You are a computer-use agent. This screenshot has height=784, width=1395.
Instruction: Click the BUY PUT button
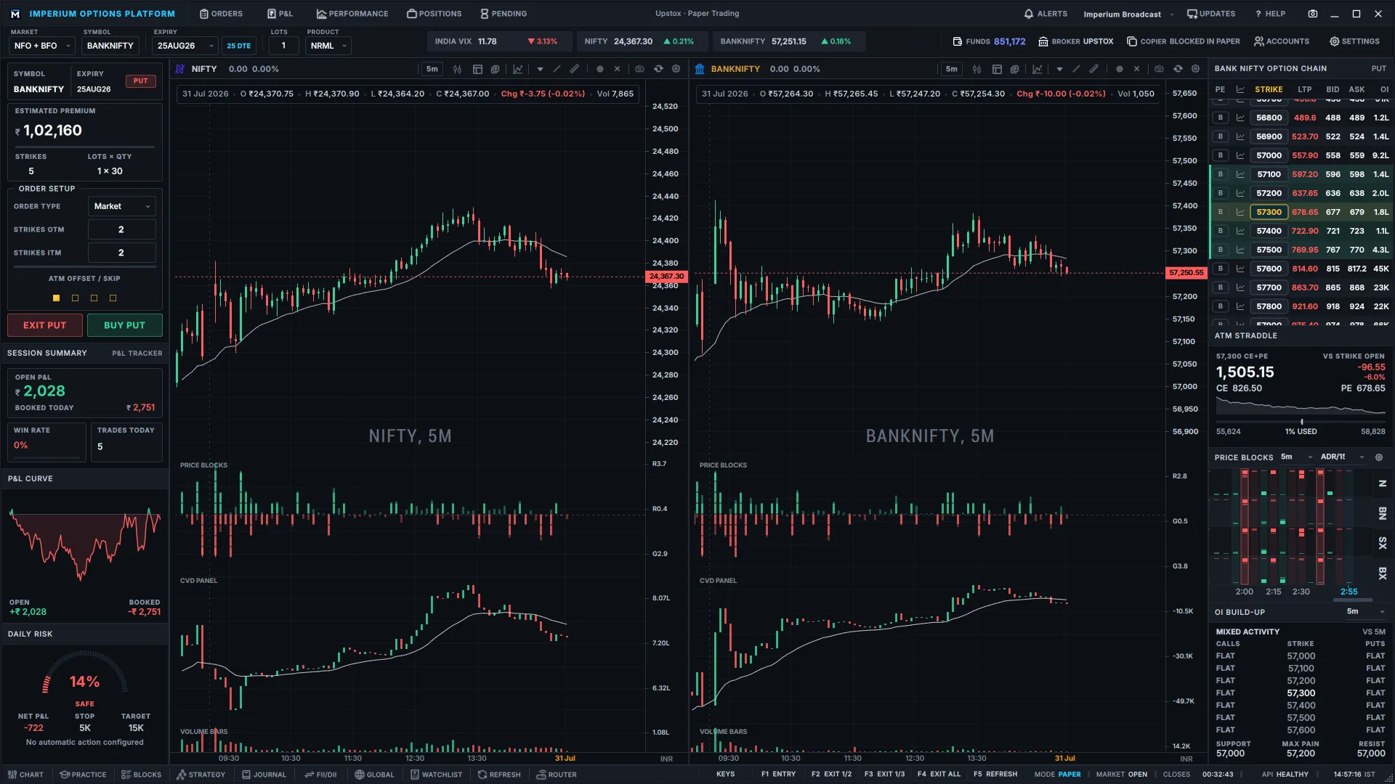[x=125, y=325]
